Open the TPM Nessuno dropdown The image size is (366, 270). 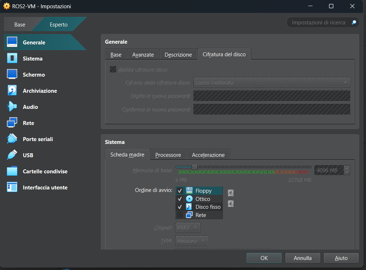coord(192,241)
